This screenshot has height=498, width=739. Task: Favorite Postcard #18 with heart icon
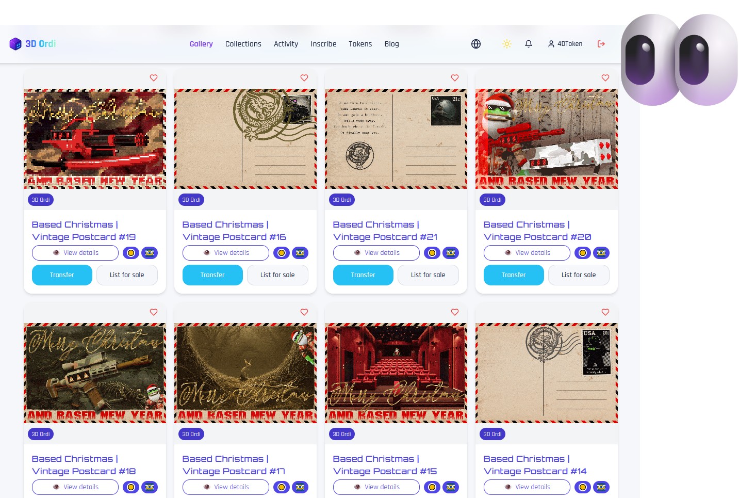(x=154, y=312)
